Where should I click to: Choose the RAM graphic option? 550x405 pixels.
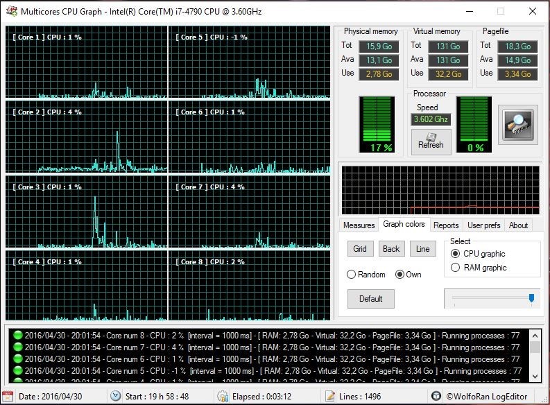[x=456, y=268]
